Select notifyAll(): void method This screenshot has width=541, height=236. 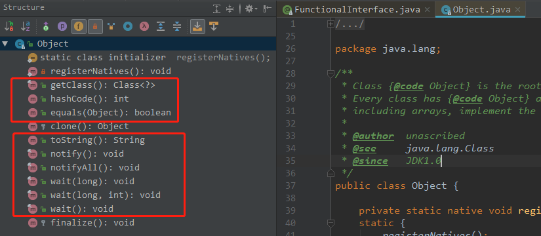pyautogui.click(x=138, y=168)
